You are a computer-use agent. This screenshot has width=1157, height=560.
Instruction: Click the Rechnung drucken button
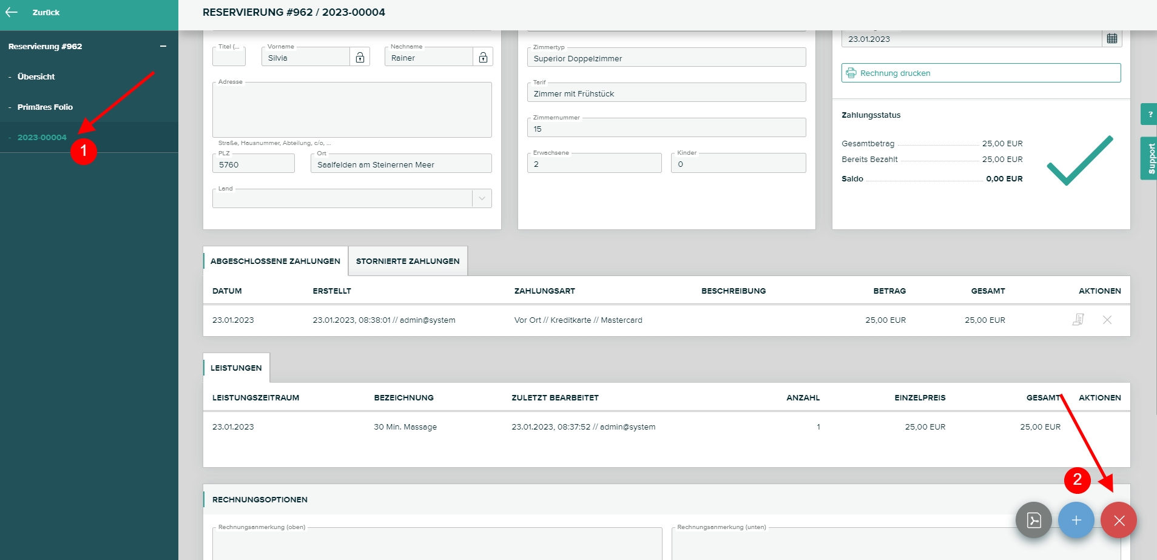pos(980,73)
